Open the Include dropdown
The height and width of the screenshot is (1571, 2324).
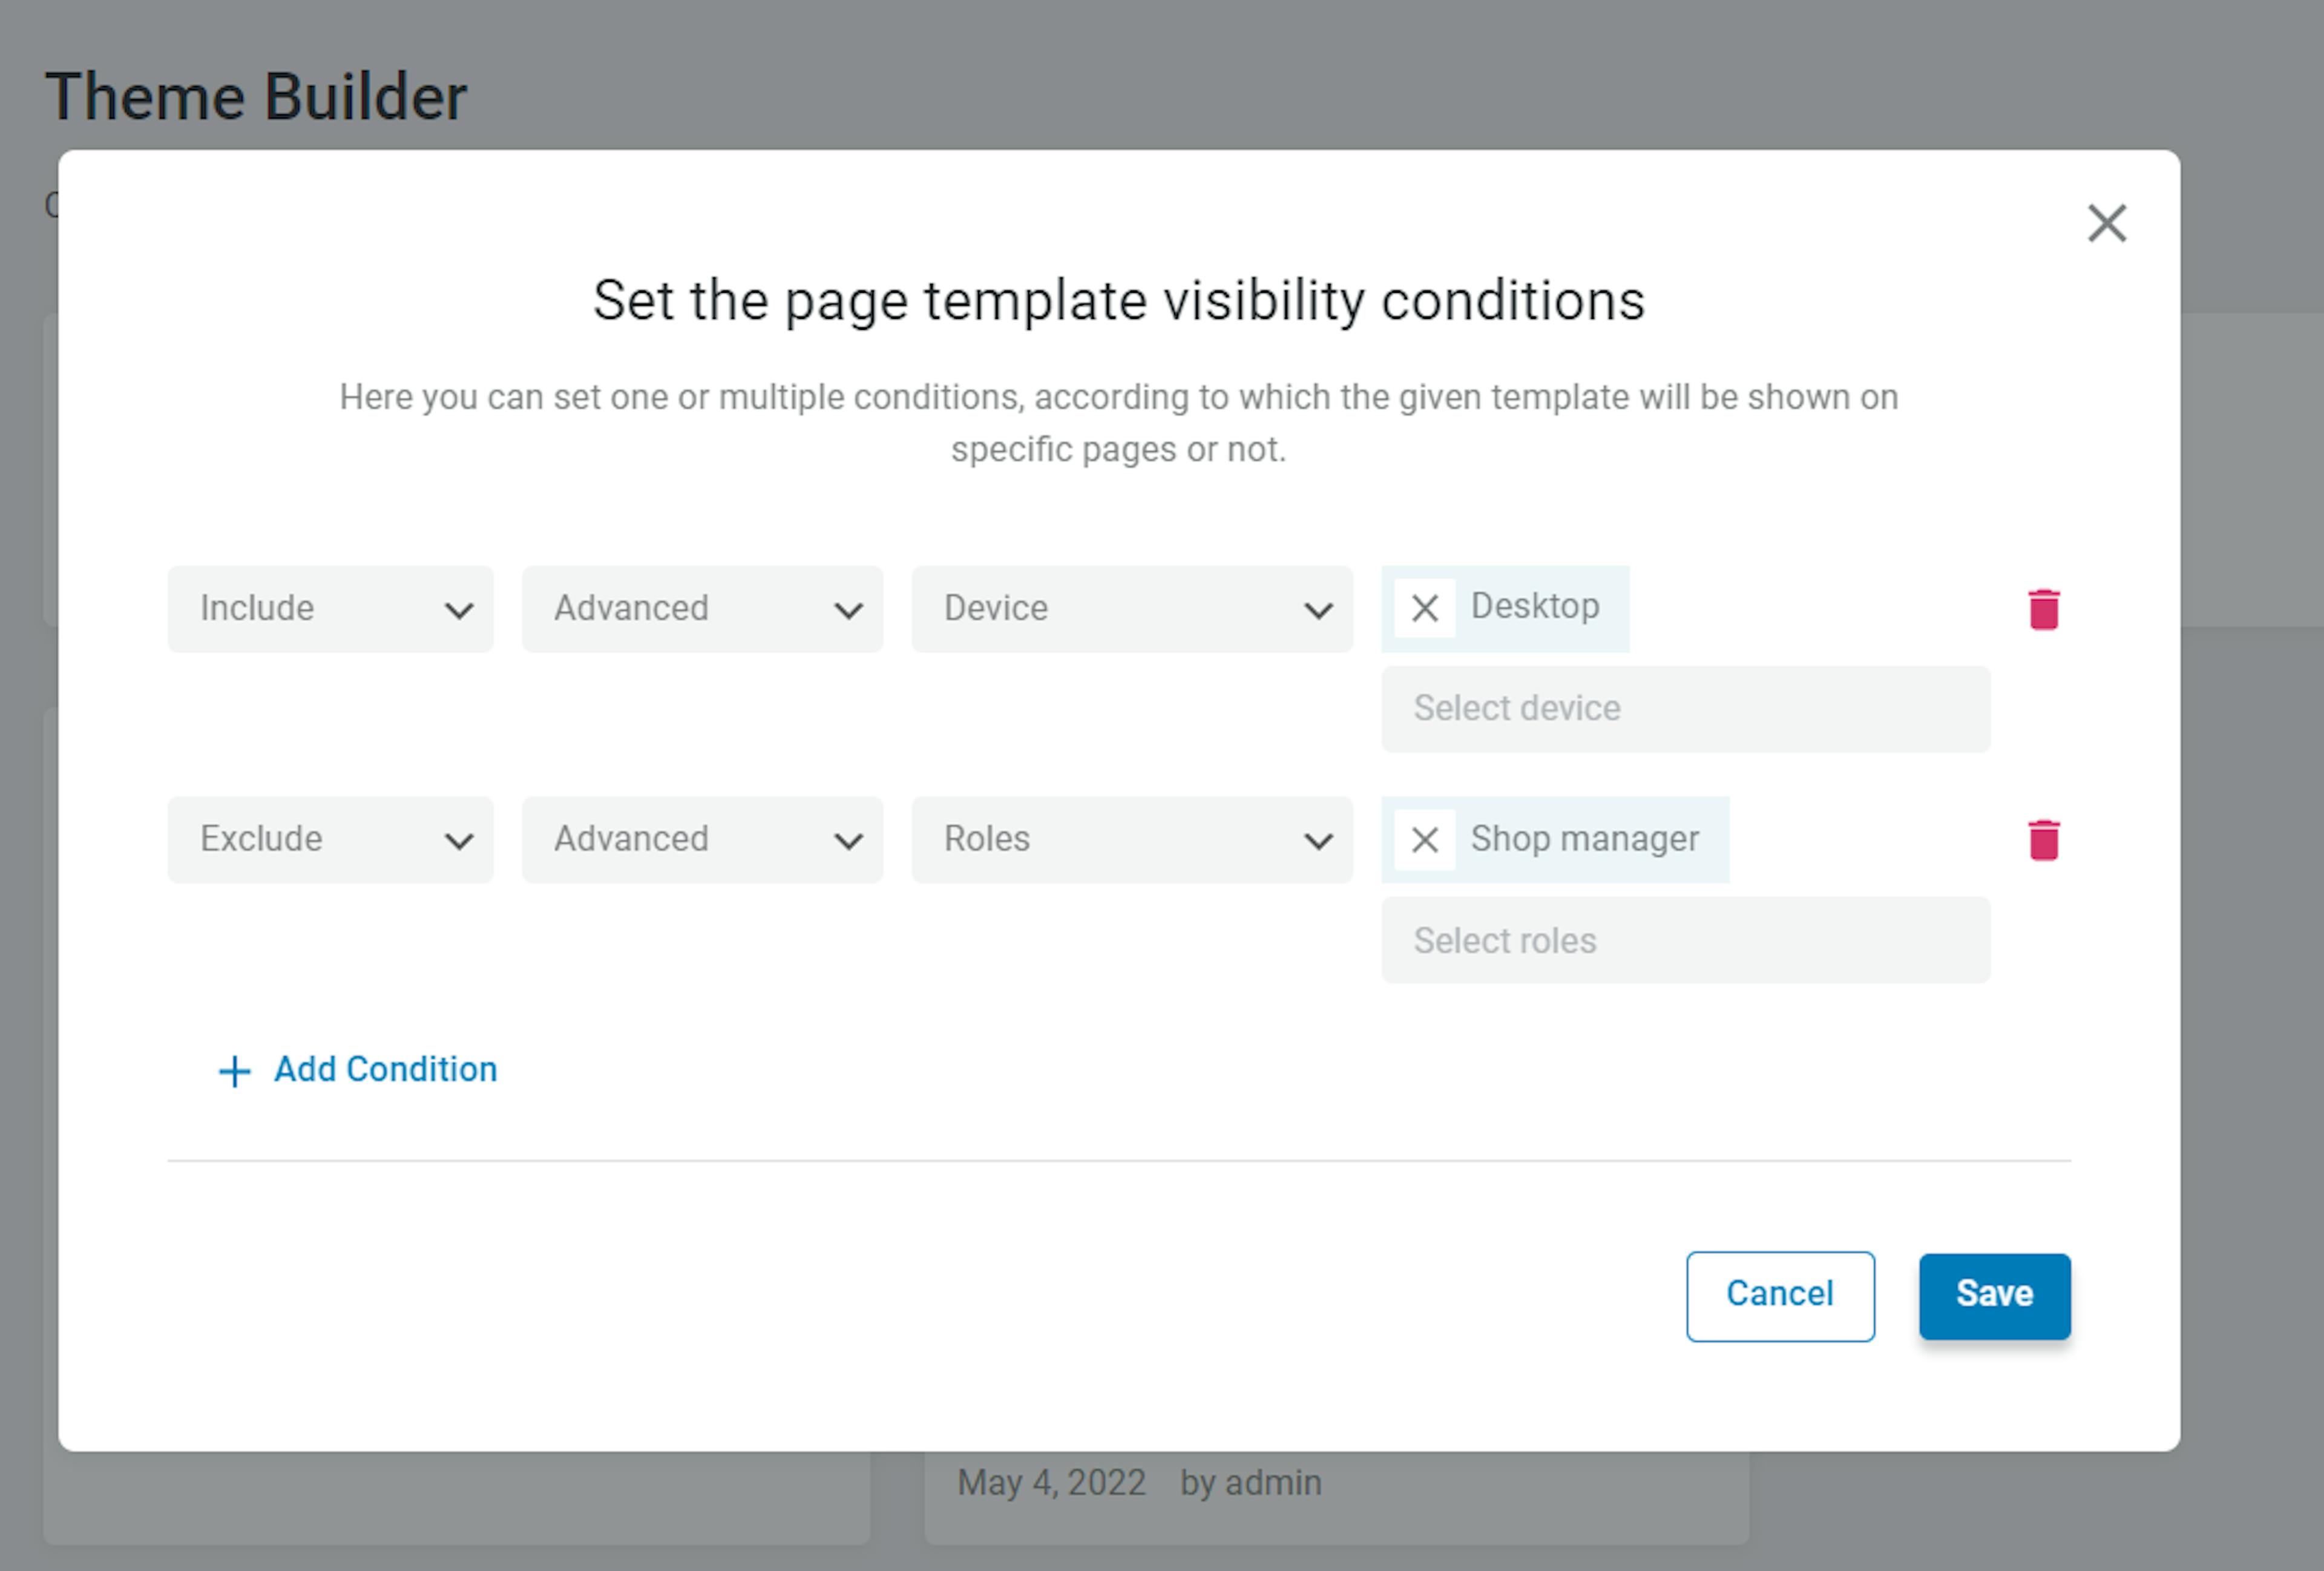(330, 608)
